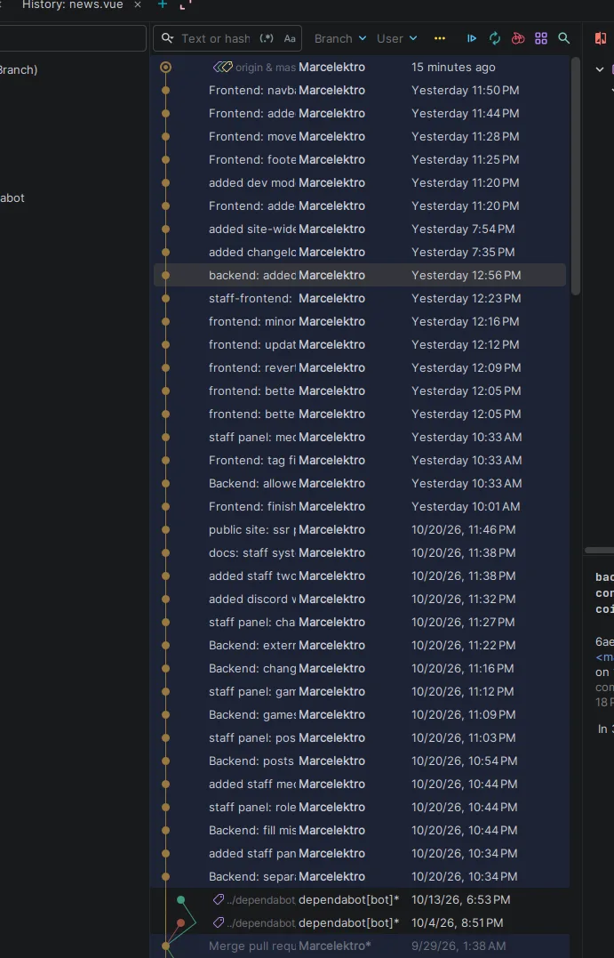Screen dimensions: 614x958
Task: Select the 'frontend: minor' commit at 12:16 PM
Action: click(360, 322)
